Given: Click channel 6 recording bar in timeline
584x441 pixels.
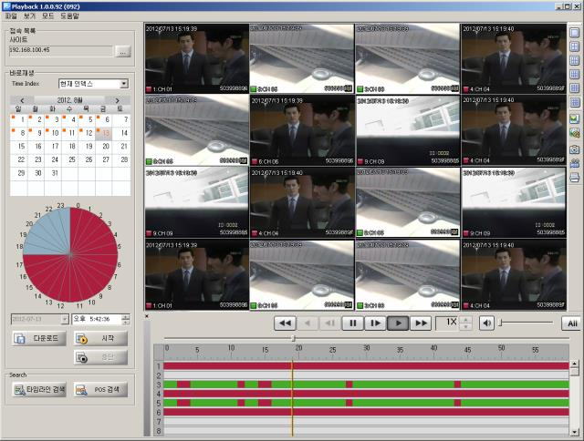Looking at the screenshot, I should (366, 412).
